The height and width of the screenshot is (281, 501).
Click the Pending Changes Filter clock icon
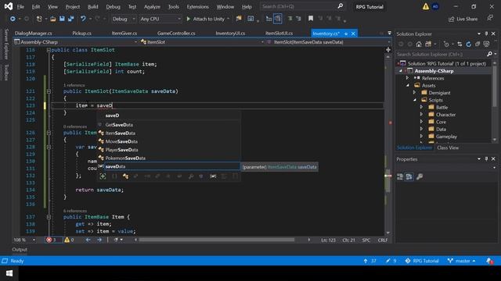[447, 44]
